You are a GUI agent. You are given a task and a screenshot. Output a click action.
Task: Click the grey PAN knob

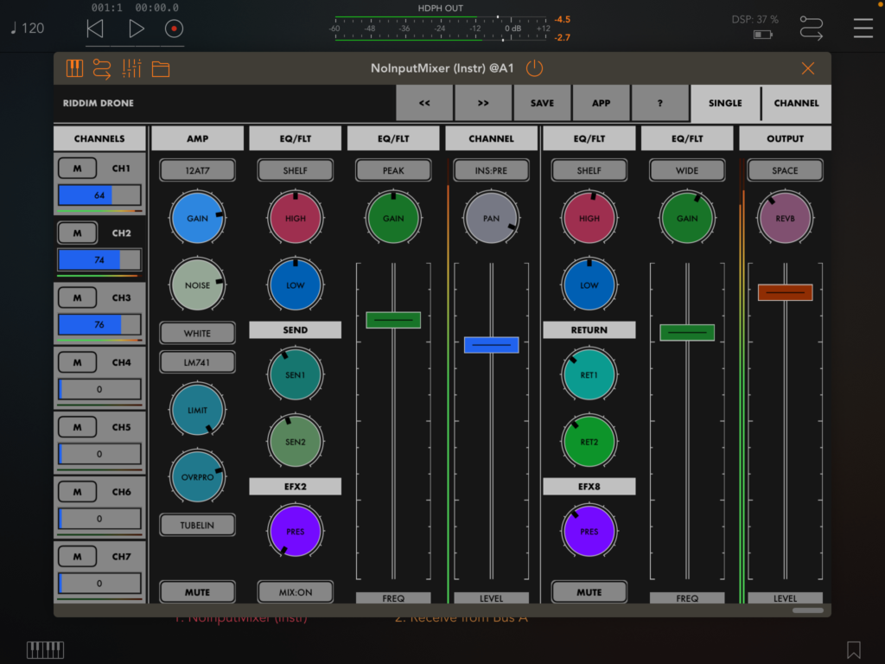click(491, 218)
